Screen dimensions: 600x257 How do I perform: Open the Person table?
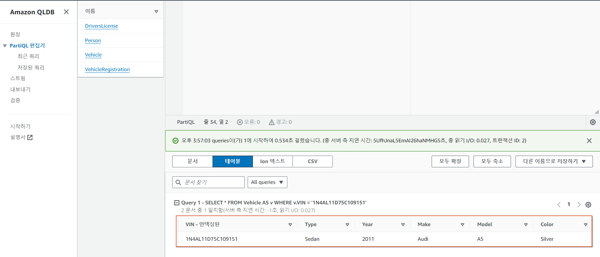pos(93,41)
